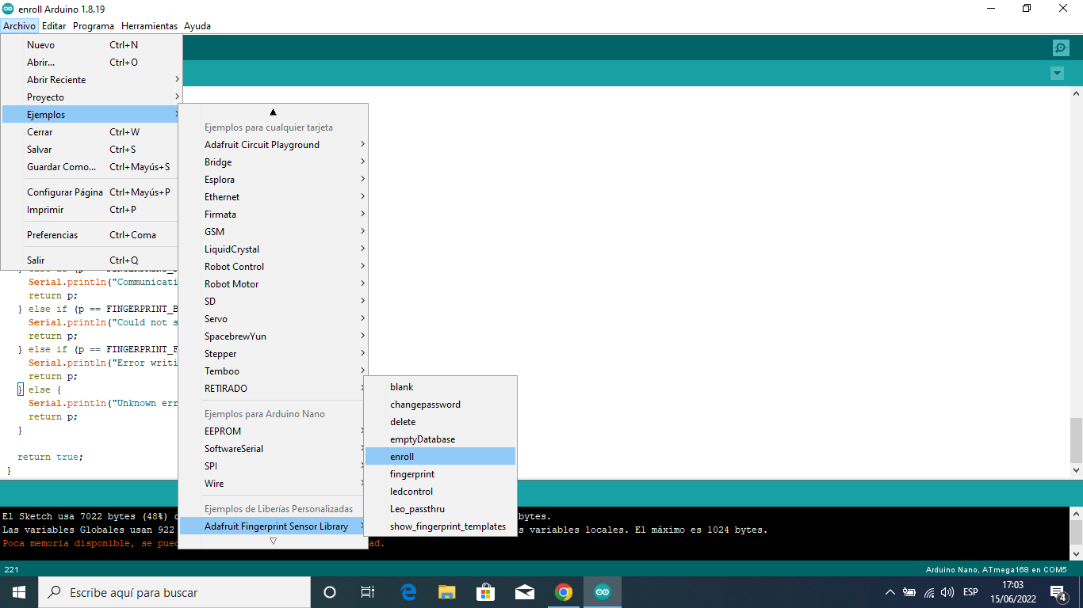
Task: Open the notification center icon
Action: point(1058,592)
